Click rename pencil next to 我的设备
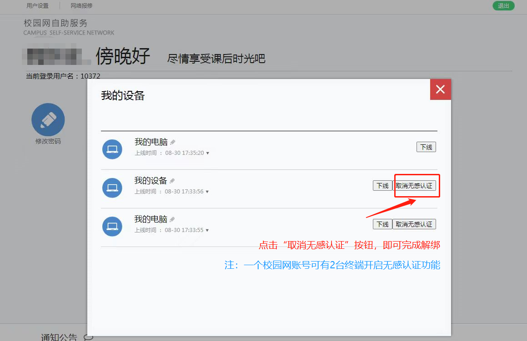527x341 pixels. pyautogui.click(x=172, y=181)
